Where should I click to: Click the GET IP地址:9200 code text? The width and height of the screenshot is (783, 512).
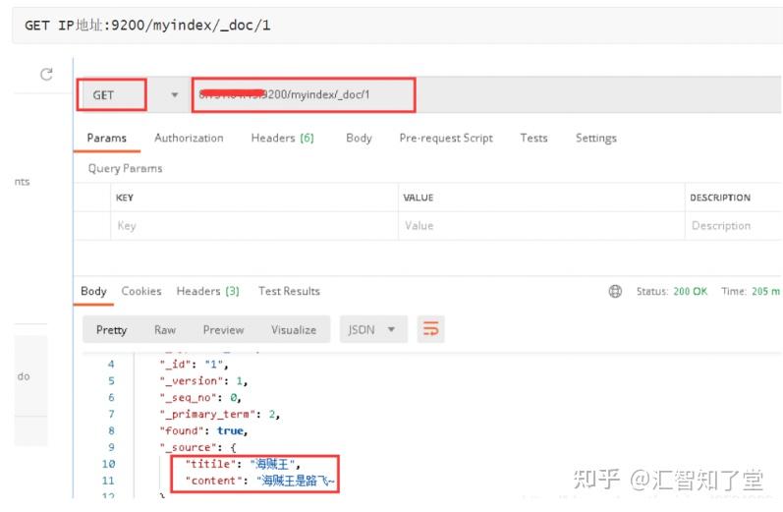[147, 25]
